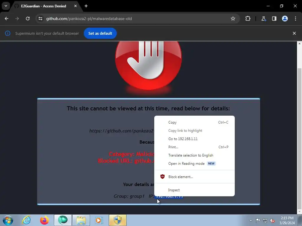Screen dimensions: 302x226
Task: Select Print... in the context menu
Action: tap(194, 147)
